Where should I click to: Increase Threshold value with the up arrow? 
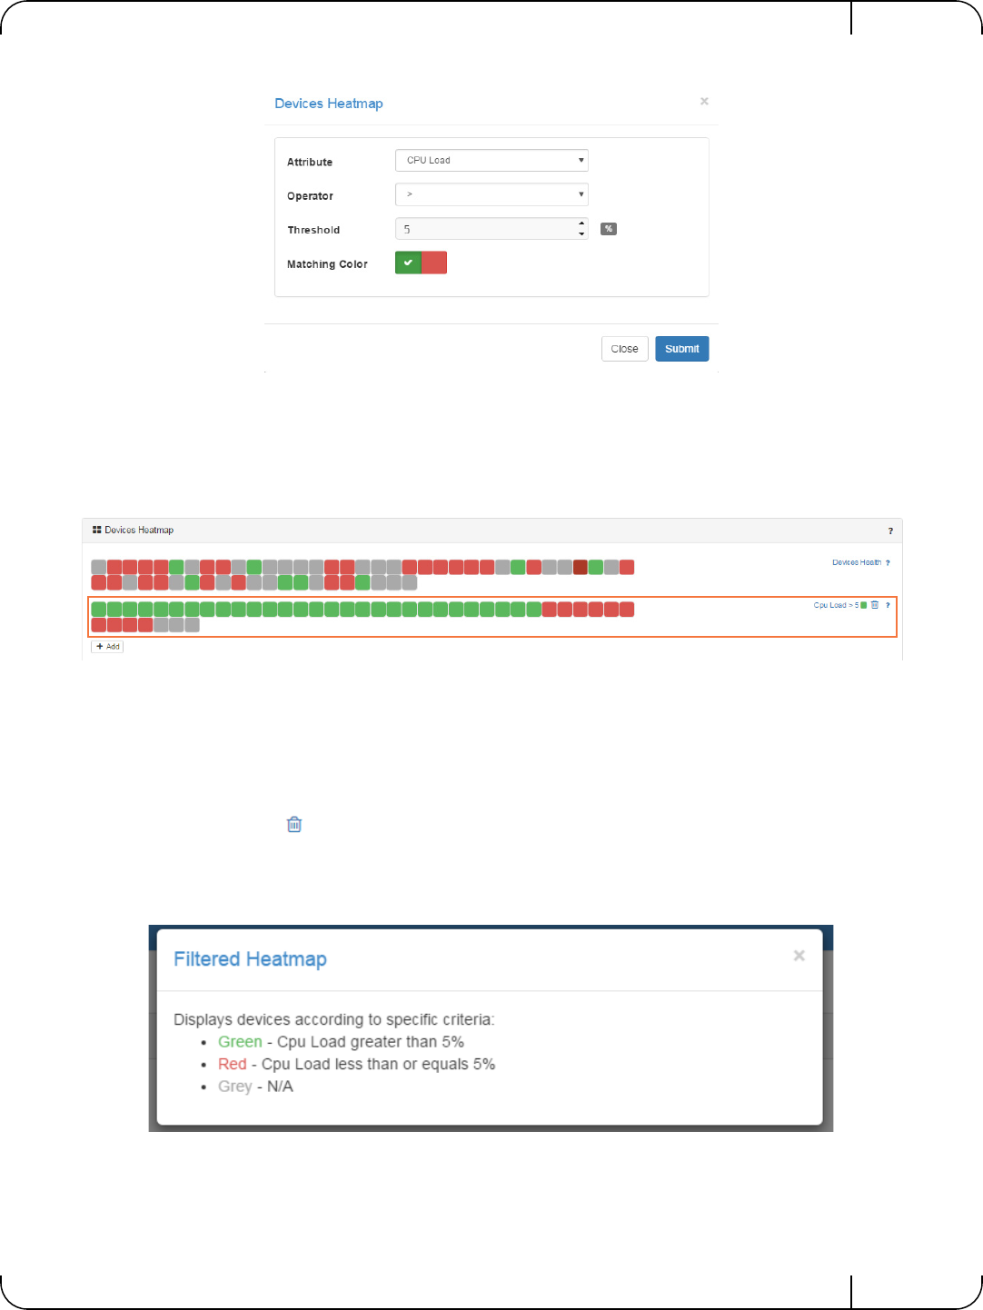pyautogui.click(x=581, y=223)
